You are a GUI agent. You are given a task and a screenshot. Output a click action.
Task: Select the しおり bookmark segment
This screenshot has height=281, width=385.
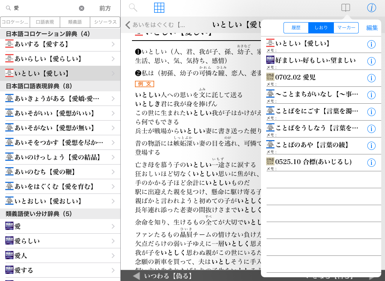tap(321, 28)
